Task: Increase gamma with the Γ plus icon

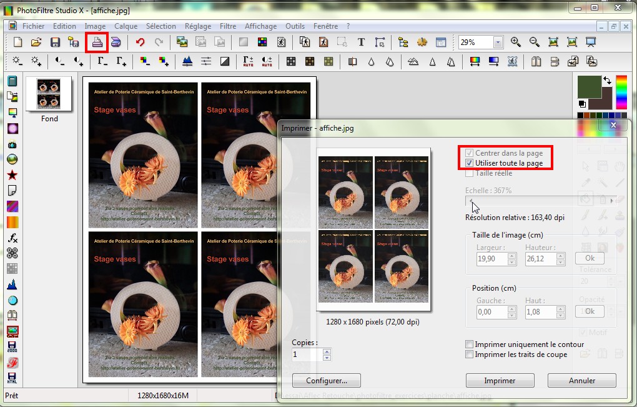Action: (121, 61)
